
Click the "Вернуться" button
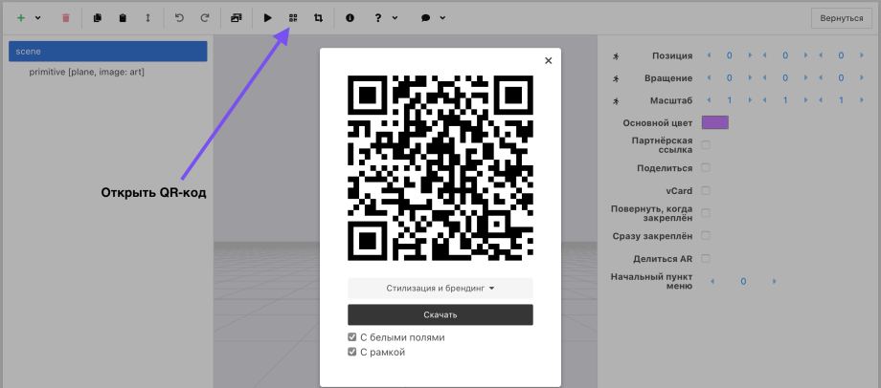pyautogui.click(x=842, y=18)
